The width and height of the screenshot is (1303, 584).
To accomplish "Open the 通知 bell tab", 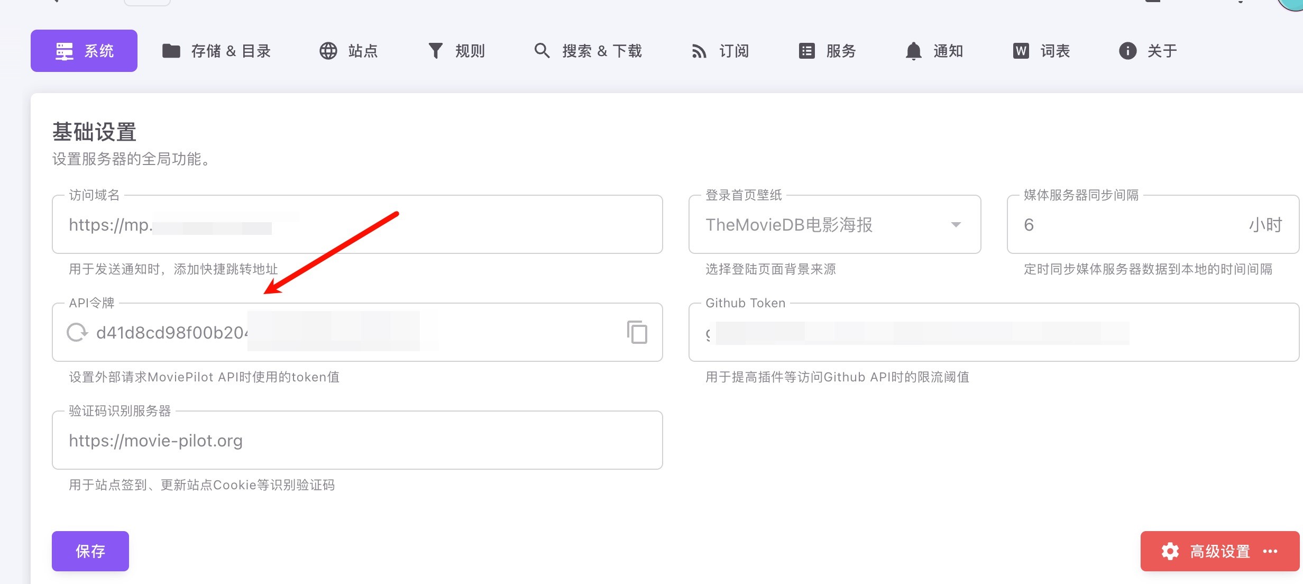I will (934, 51).
